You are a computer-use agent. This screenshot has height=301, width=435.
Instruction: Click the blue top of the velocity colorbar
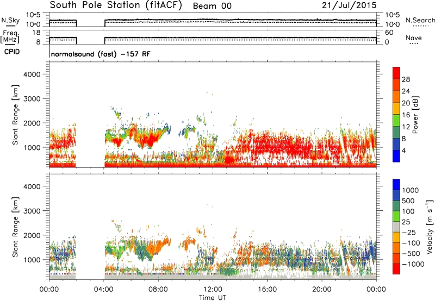[396, 185]
